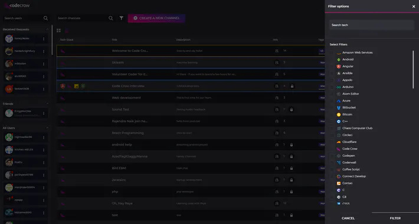Screen dimensions: 419x224
Task: Click the Connect Develop icon
Action: coord(339,176)
